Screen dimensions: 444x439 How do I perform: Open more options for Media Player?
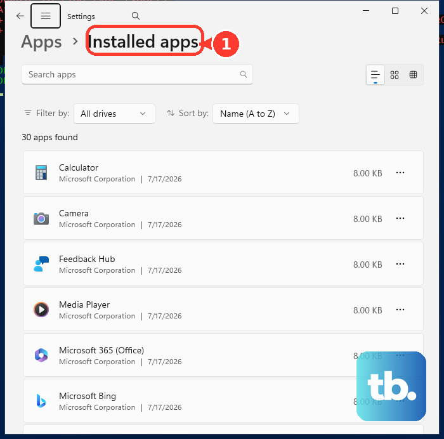tap(400, 310)
